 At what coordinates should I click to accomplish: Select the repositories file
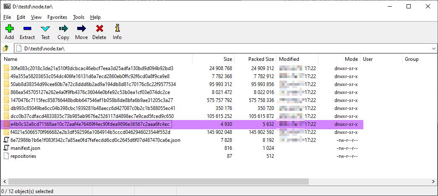(x=23, y=156)
